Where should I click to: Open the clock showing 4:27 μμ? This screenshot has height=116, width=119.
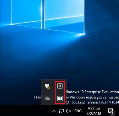pyautogui.click(x=94, y=108)
